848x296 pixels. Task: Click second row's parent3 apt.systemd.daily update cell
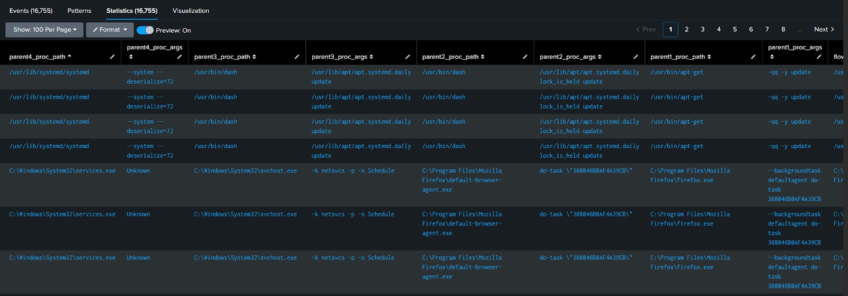click(x=361, y=102)
